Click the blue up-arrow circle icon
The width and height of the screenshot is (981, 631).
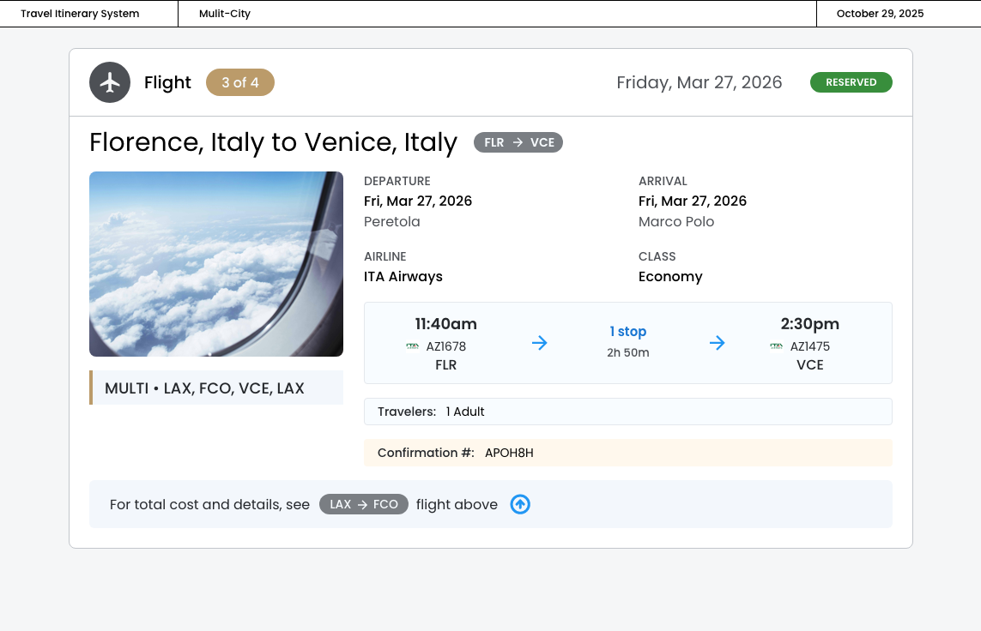tap(520, 504)
